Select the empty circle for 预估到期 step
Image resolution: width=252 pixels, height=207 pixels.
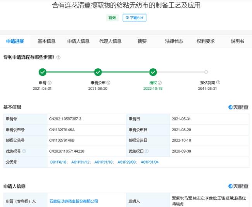(206, 72)
